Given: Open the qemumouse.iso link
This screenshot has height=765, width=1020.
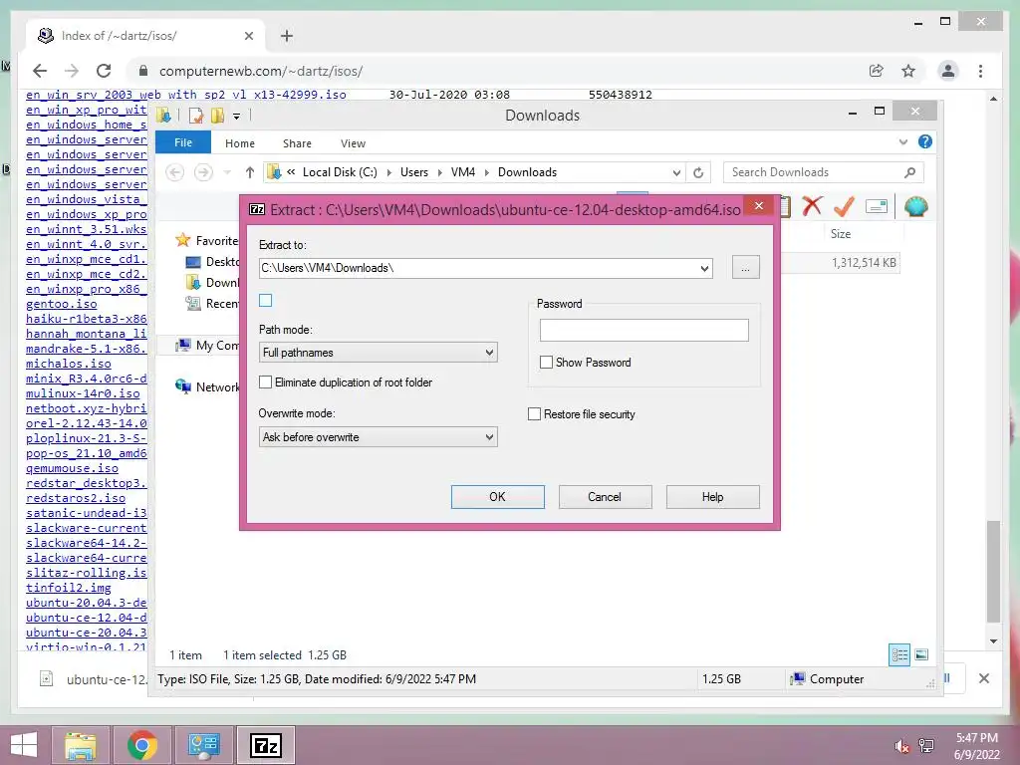Looking at the screenshot, I should 72,468.
